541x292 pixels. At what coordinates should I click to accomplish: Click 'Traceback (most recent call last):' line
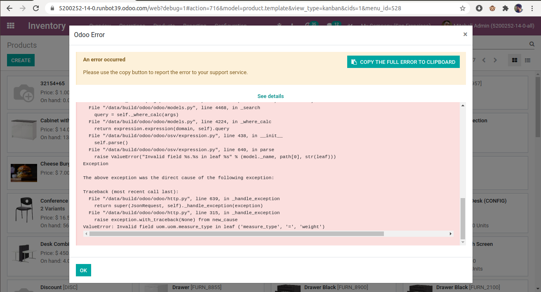[x=131, y=192]
